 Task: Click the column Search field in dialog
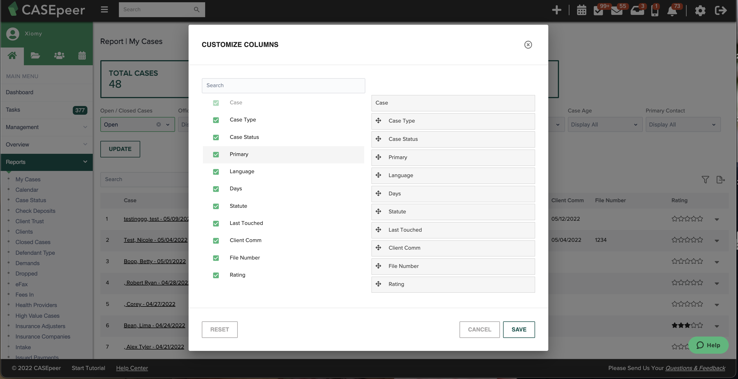pos(283,85)
